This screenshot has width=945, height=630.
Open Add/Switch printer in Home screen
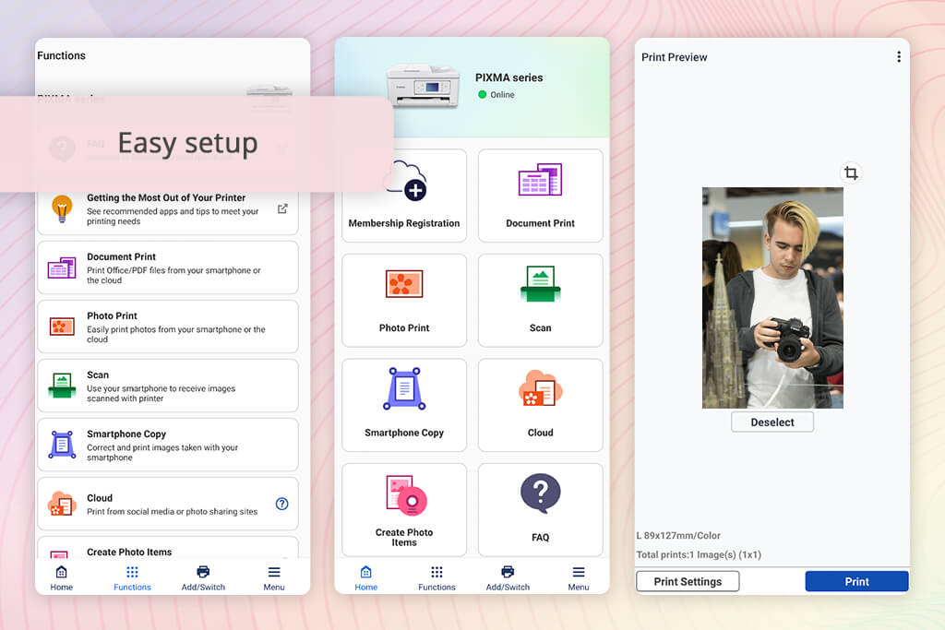[508, 578]
